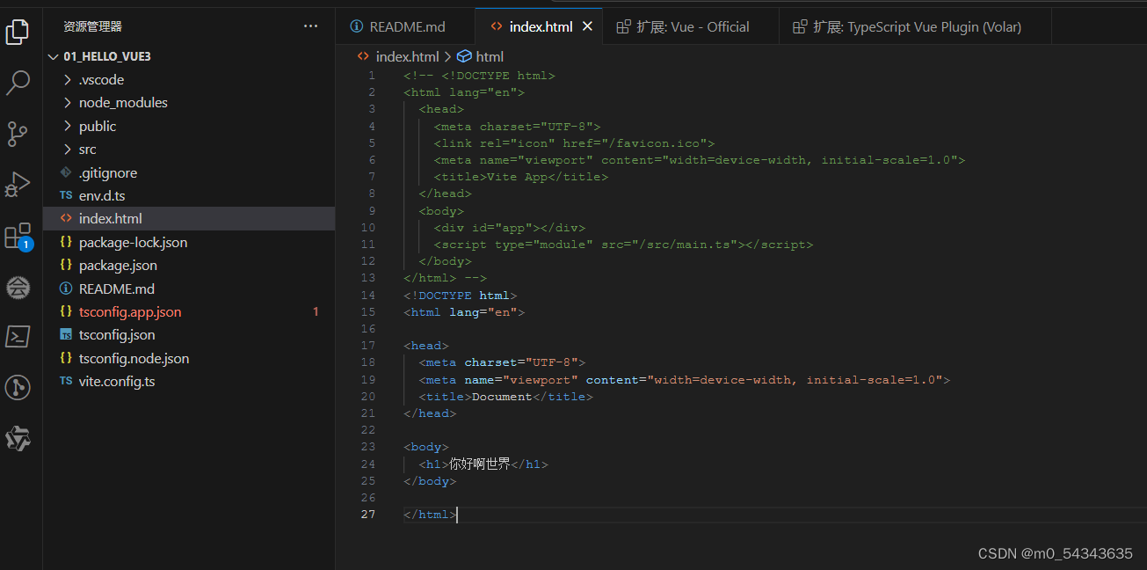
Task: Open the Explorer more actions menu
Action: pos(310,26)
